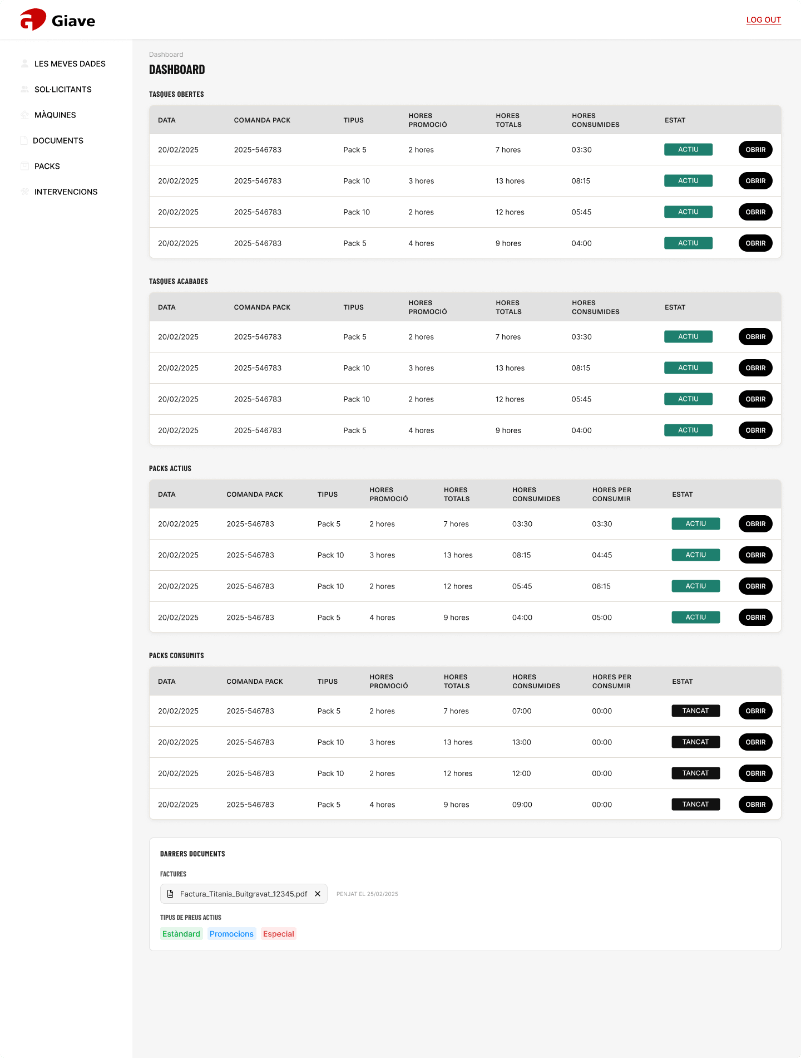Open the Màquines section
The image size is (801, 1058).
pyautogui.click(x=55, y=115)
